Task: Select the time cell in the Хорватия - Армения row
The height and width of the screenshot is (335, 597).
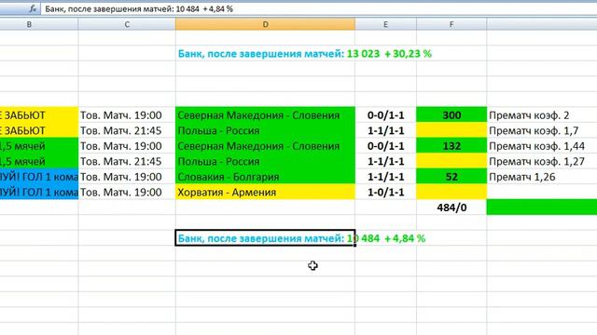Action: [x=127, y=193]
